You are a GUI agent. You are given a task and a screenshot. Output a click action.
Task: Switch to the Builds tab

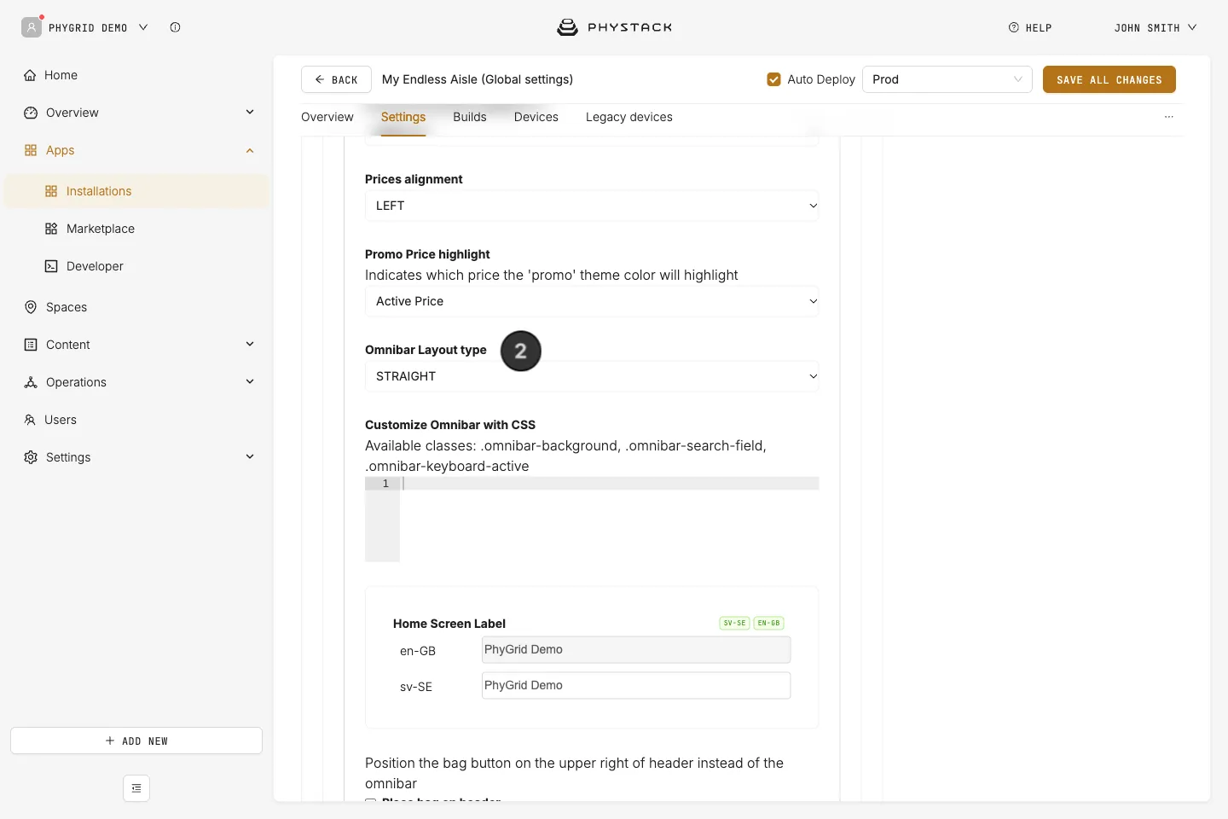click(470, 117)
